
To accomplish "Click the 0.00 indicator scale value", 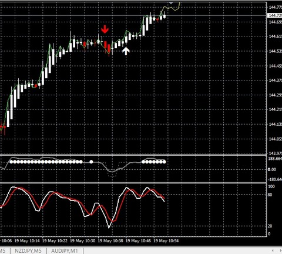I will (272, 169).
